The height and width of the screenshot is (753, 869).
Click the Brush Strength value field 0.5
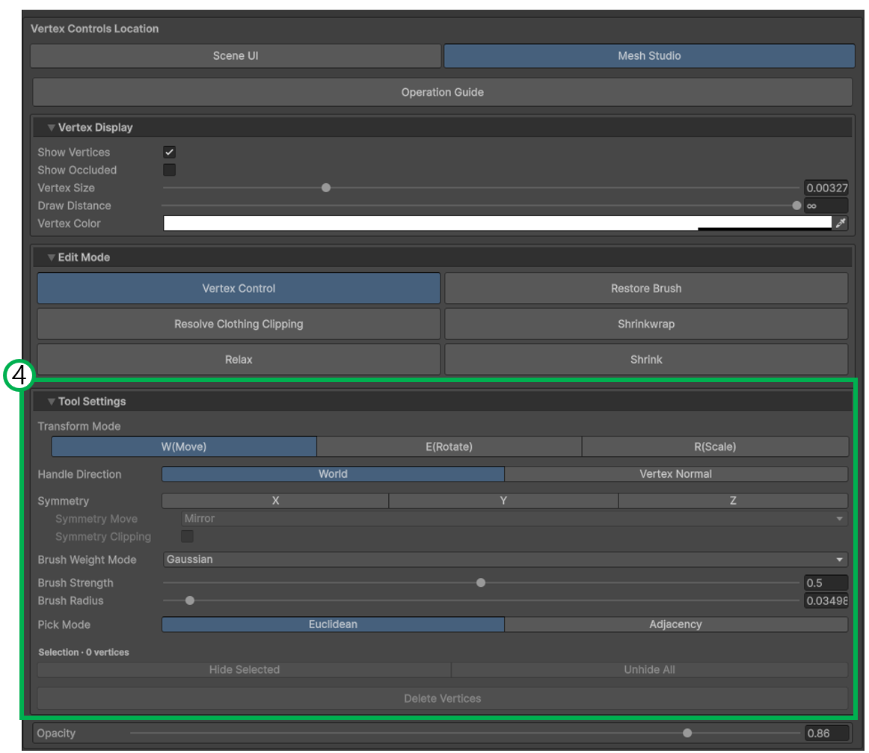826,583
